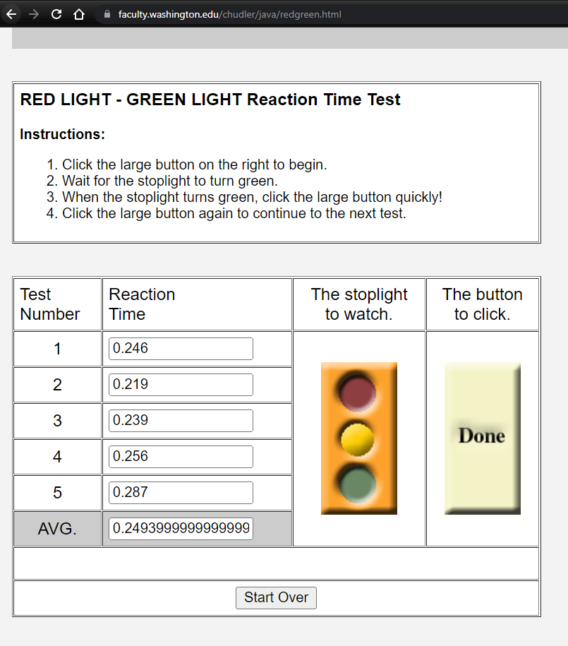
Task: Click the Start Over button
Action: 276,597
